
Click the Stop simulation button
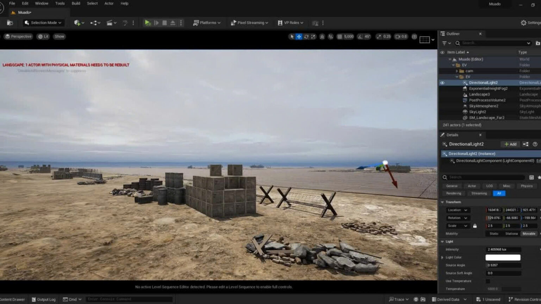point(164,23)
